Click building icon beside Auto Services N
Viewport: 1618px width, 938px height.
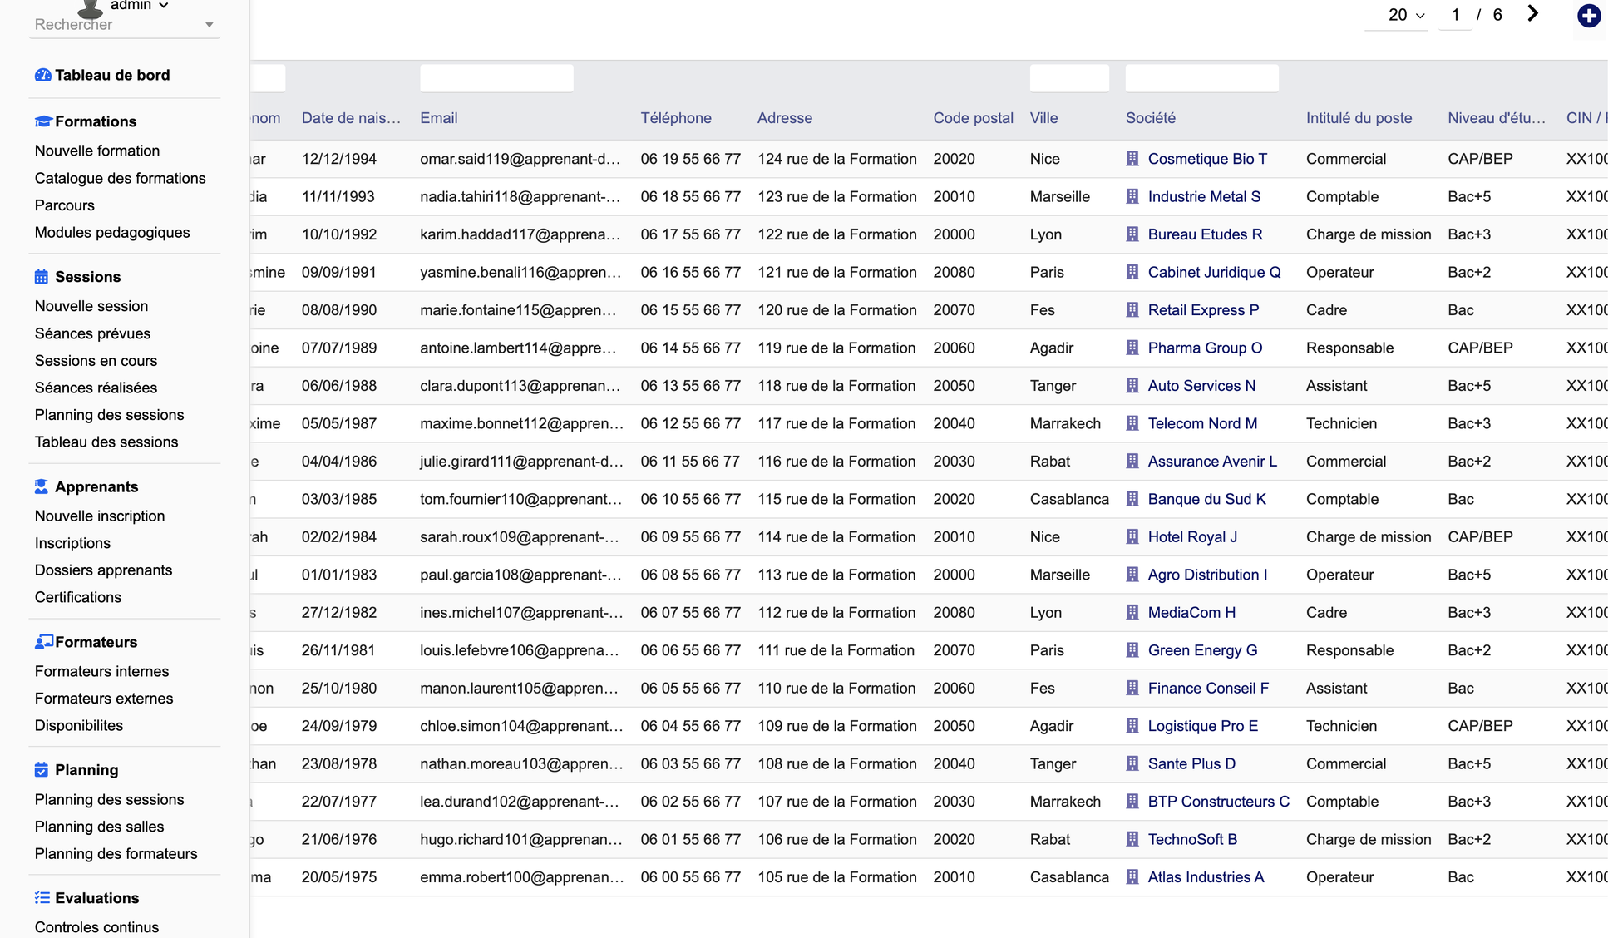click(x=1132, y=386)
